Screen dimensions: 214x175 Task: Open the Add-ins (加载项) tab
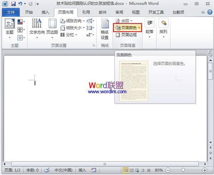point(178,12)
